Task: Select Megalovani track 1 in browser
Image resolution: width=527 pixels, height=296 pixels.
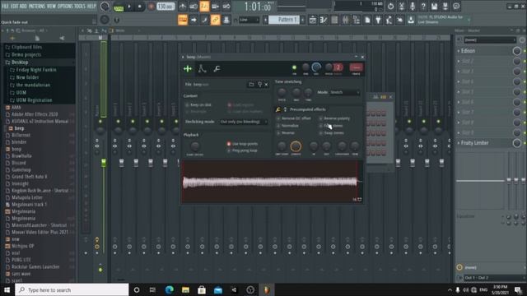Action: click(30, 205)
